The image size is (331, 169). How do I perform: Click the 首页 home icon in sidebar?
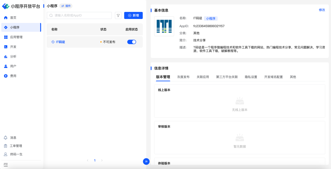(6, 18)
